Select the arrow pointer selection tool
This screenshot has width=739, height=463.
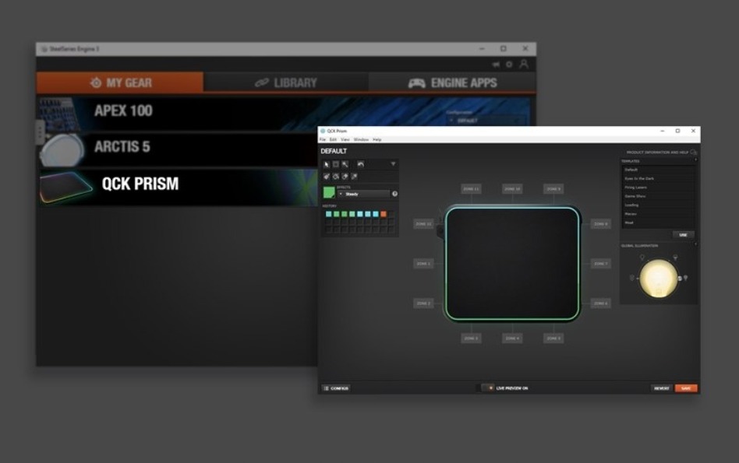click(x=327, y=164)
